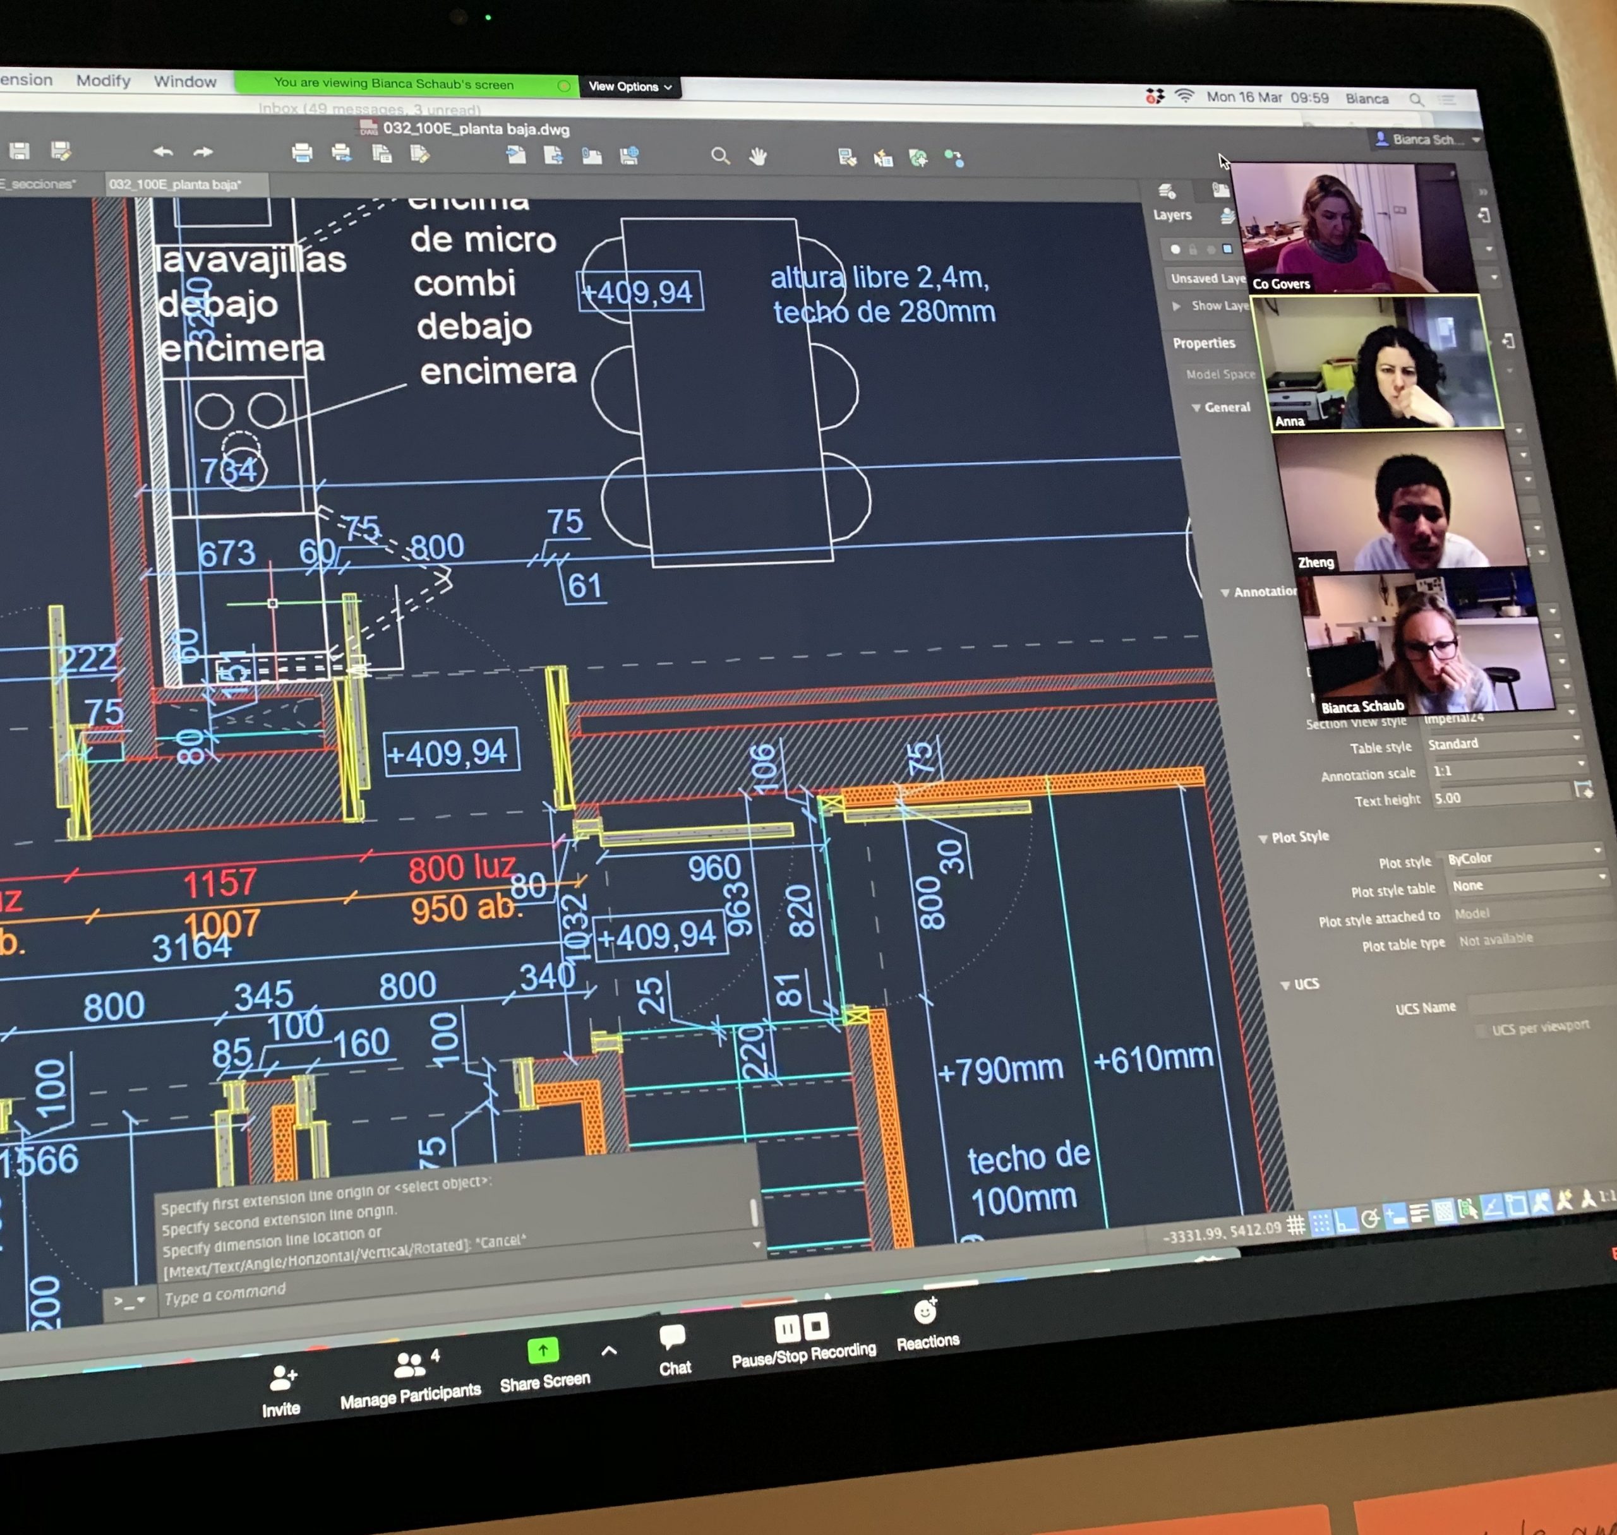
Task: Collapse the UCS section
Action: pos(1285,985)
